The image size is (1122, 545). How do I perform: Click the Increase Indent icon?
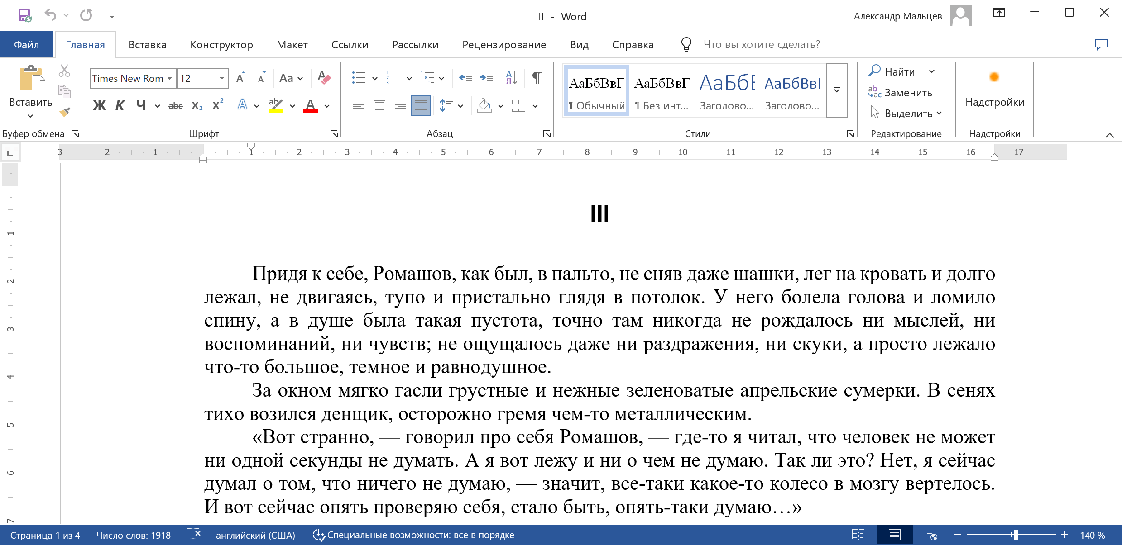[x=486, y=78]
